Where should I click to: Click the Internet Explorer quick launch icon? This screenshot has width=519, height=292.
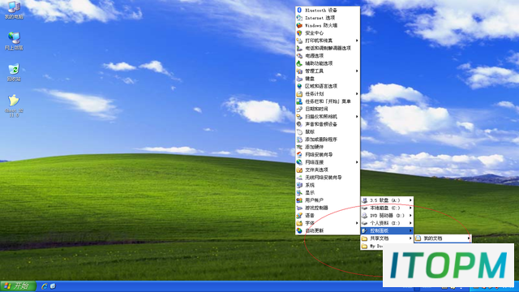tap(44, 286)
